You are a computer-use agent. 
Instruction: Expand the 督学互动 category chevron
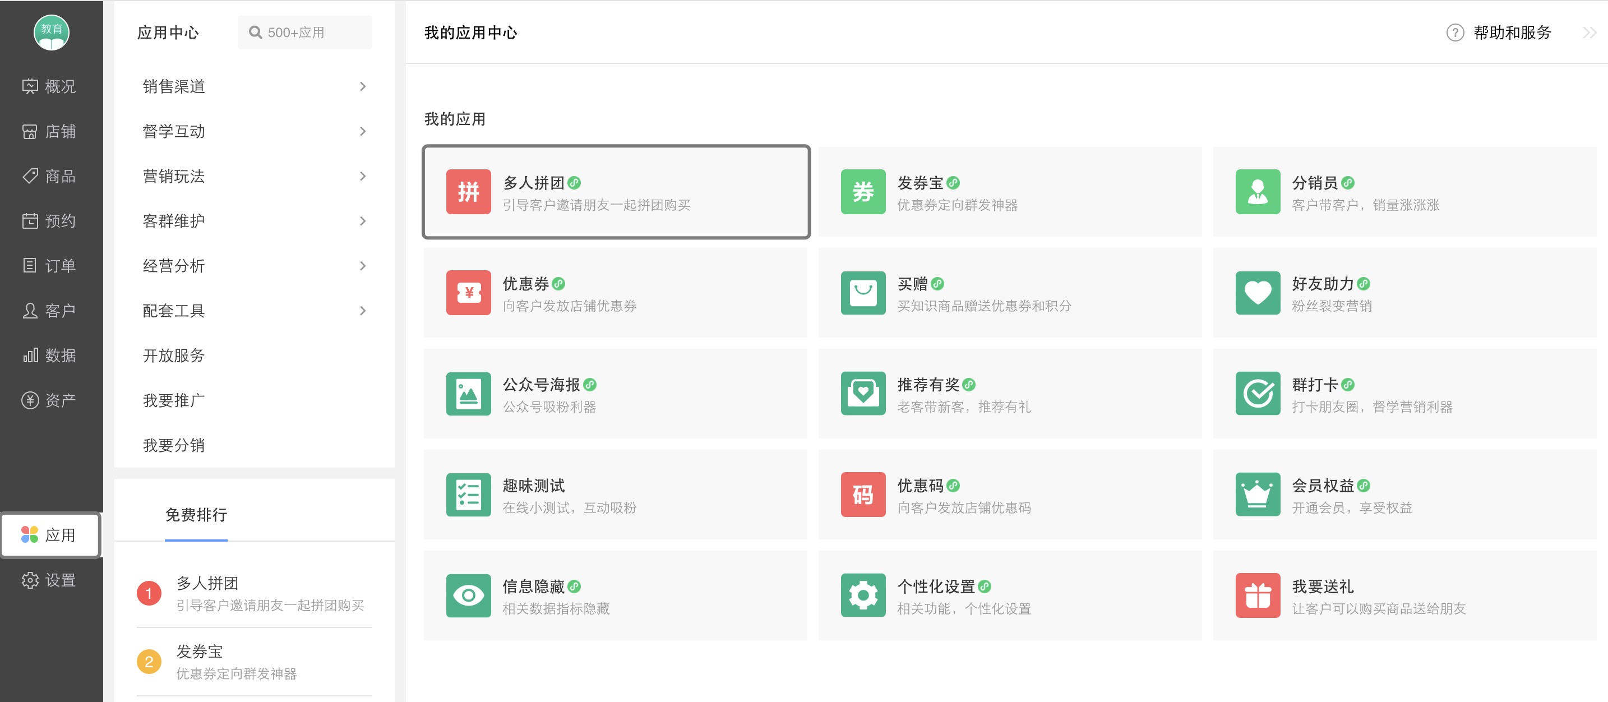[x=363, y=132]
